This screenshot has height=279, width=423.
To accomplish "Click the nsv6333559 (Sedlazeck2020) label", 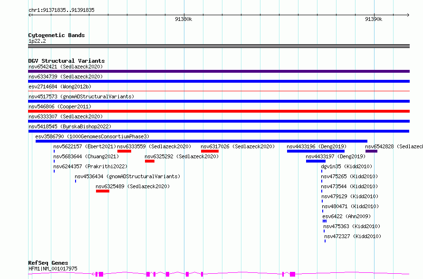I will 154,146.
